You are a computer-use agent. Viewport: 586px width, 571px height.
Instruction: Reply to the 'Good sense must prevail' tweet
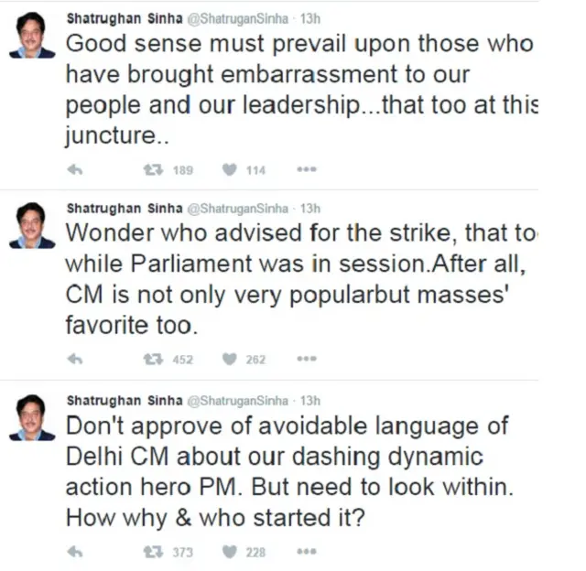[75, 170]
